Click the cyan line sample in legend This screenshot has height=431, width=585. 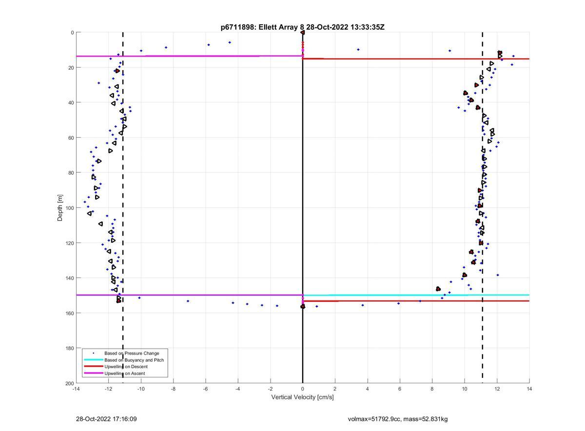tap(93, 360)
